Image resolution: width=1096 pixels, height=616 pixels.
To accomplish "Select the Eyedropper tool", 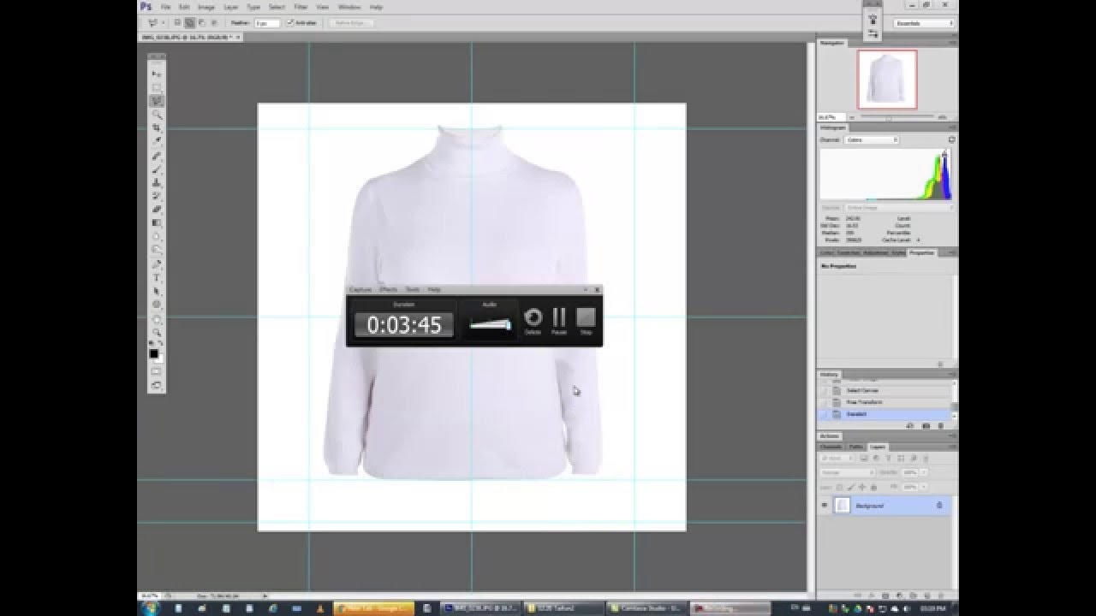I will (x=157, y=142).
